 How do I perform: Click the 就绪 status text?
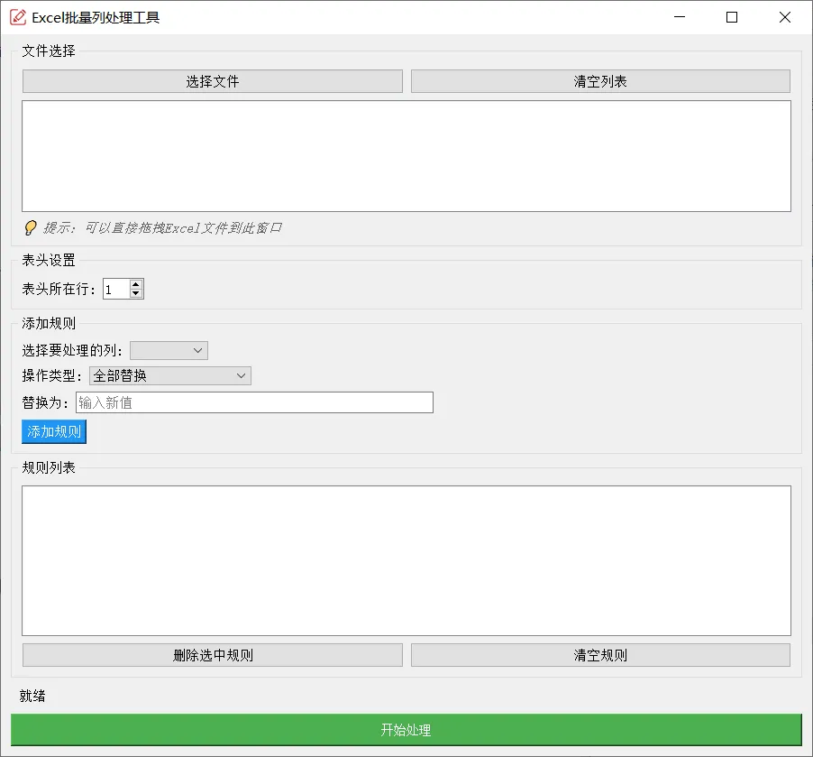pyautogui.click(x=32, y=696)
